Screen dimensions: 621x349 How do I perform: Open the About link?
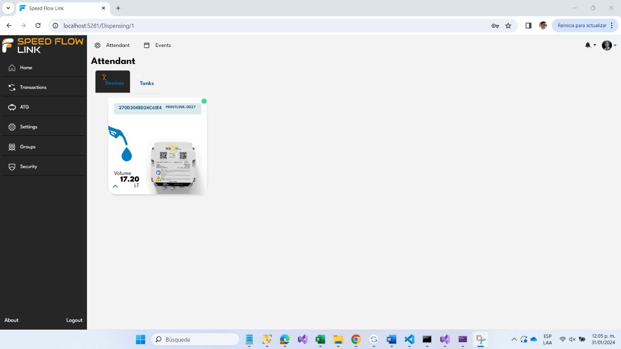(x=11, y=320)
